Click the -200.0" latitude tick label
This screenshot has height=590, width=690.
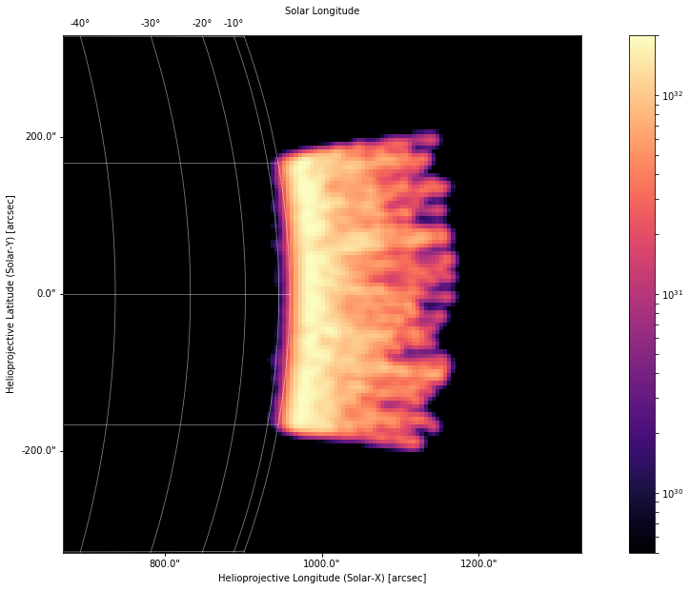point(39,451)
